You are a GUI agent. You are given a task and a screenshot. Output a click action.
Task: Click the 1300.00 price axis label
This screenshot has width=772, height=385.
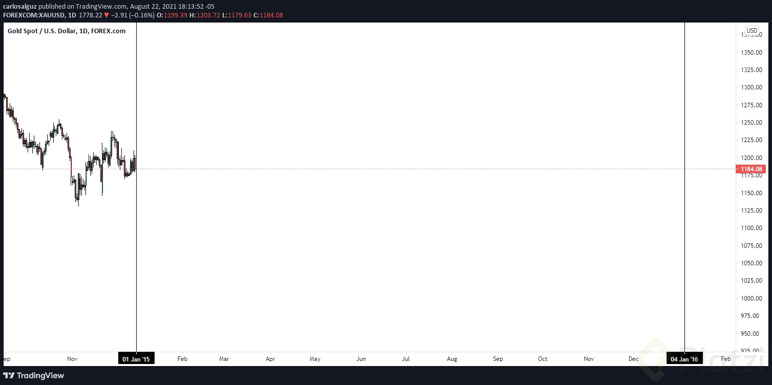[752, 87]
